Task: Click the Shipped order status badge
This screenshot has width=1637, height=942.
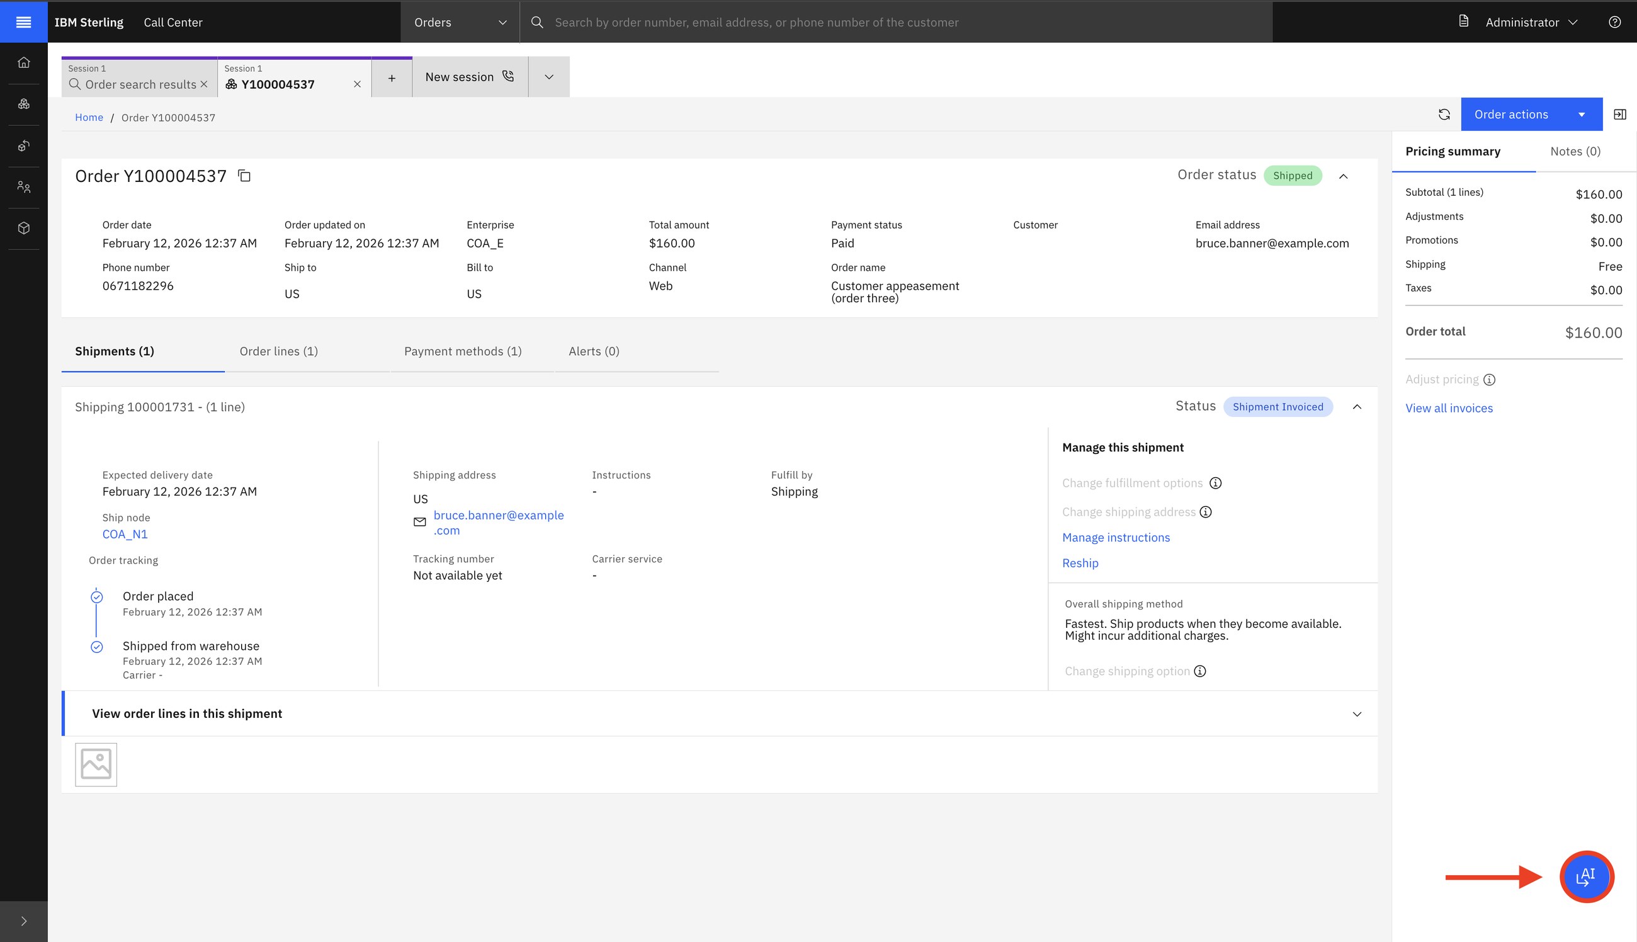Action: click(1292, 175)
